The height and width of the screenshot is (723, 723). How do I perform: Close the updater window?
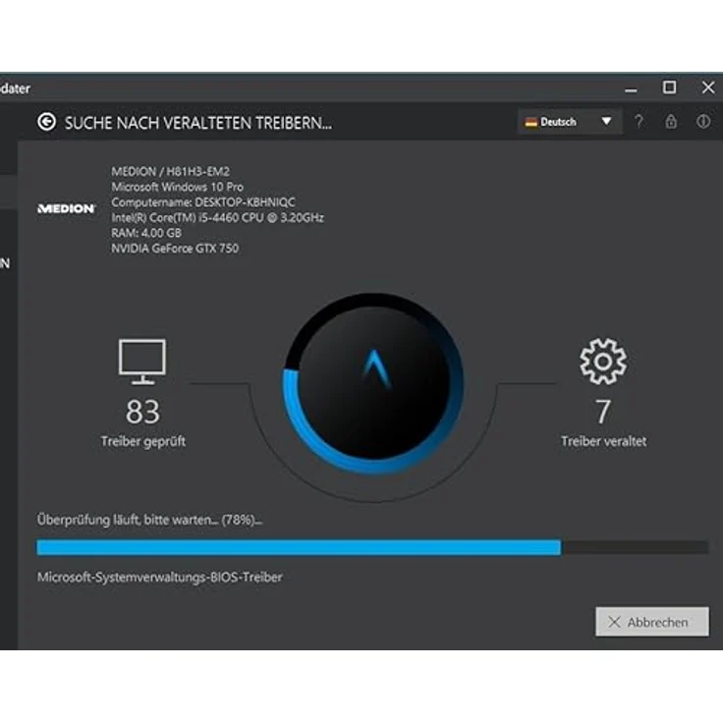708,87
